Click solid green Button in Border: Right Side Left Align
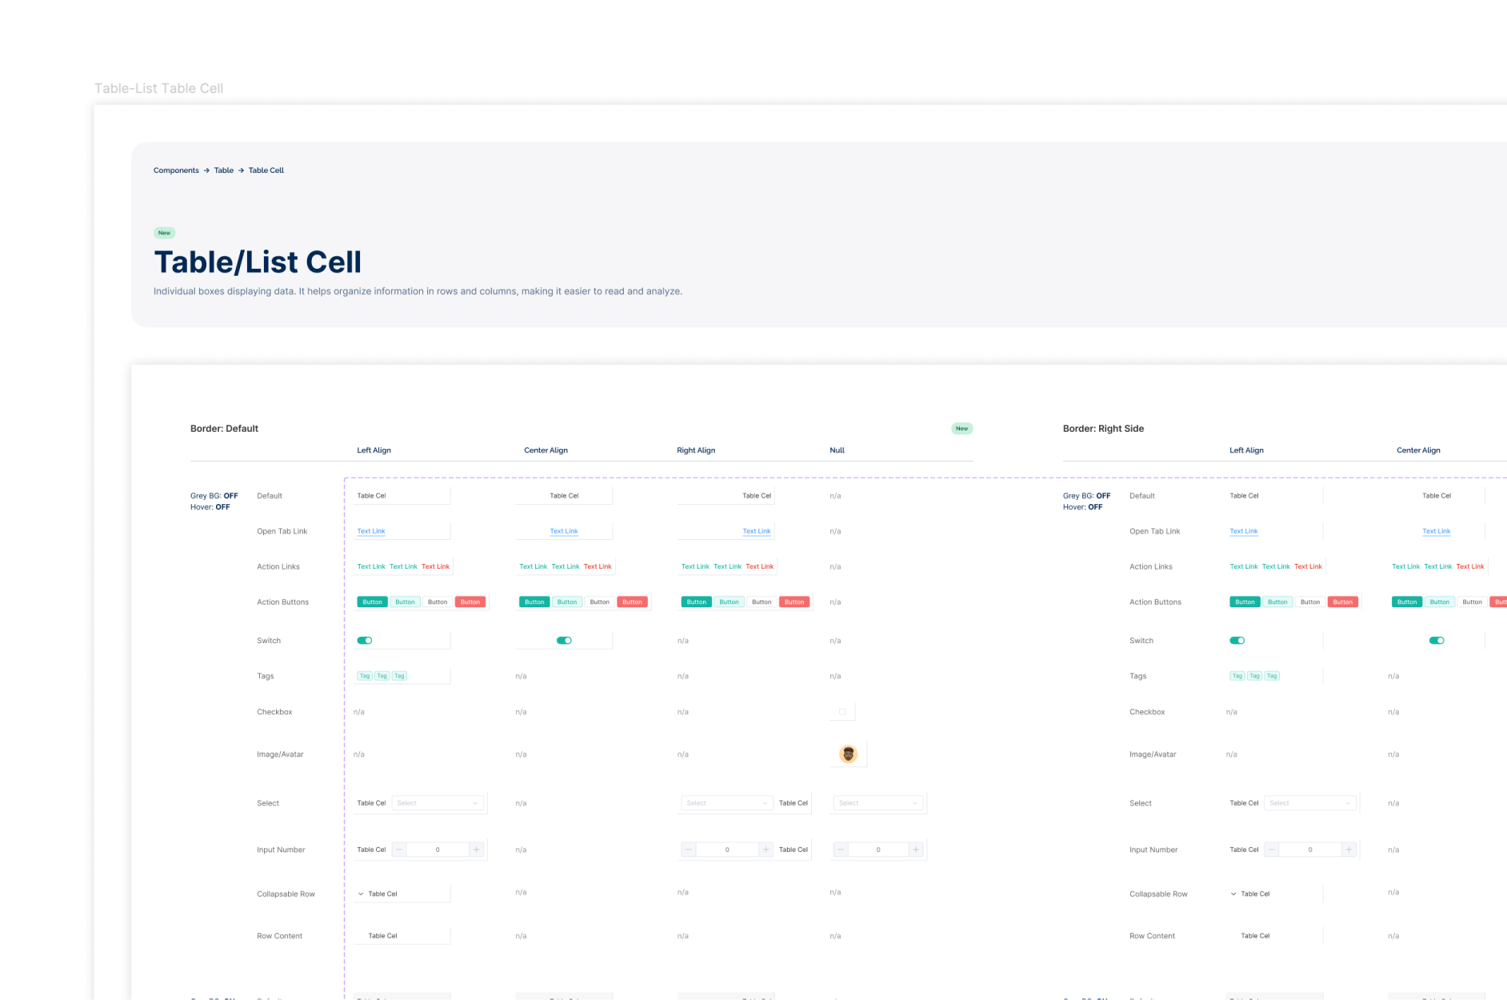 coord(1245,602)
